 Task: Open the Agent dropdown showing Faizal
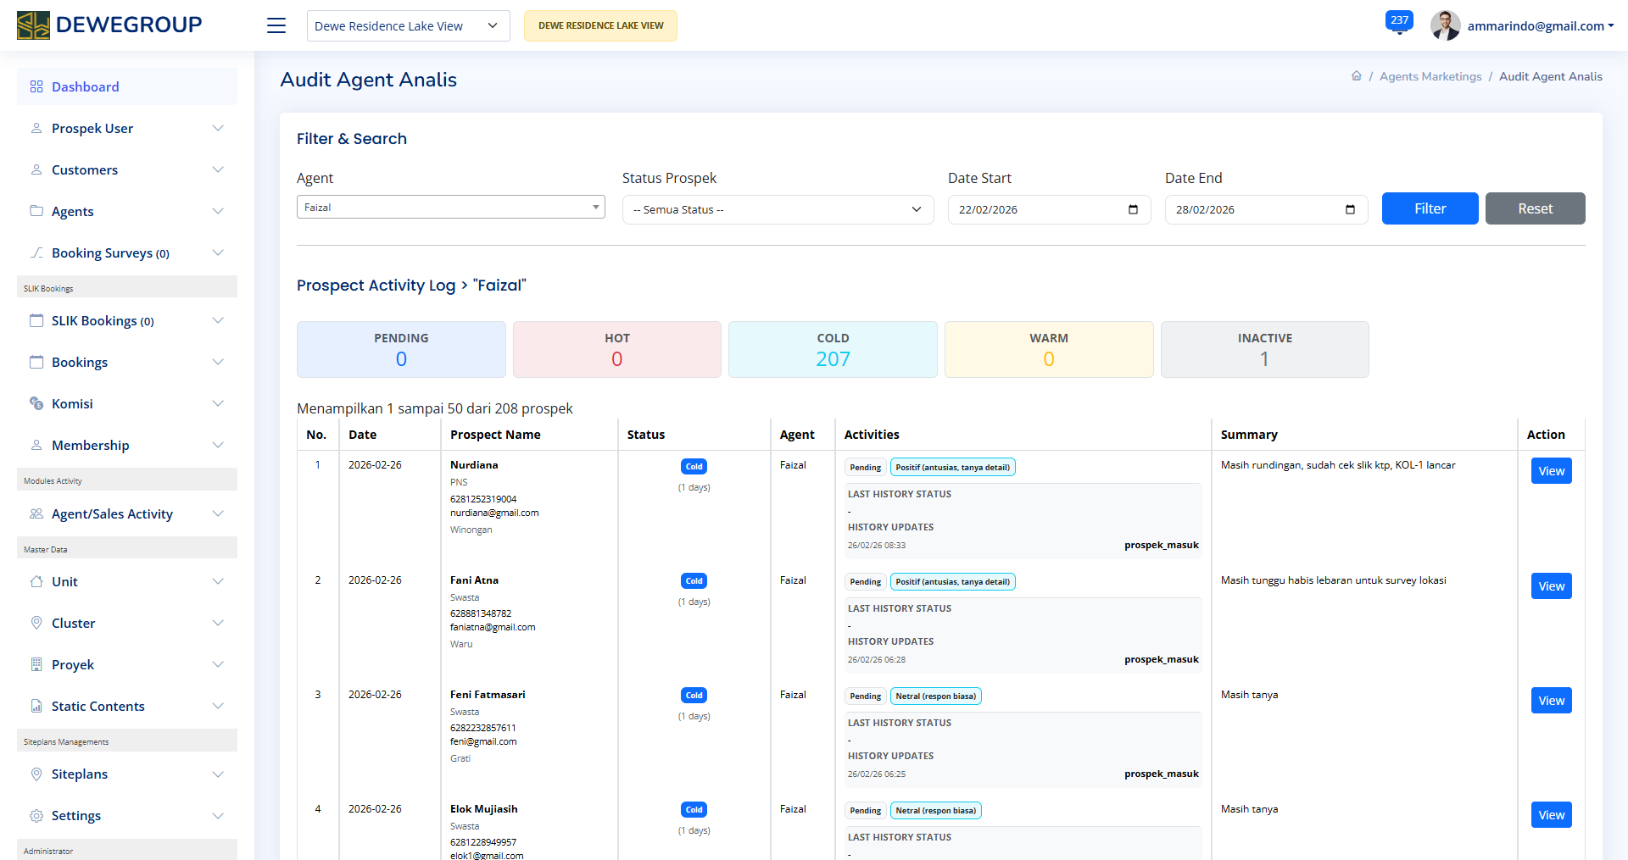coord(450,208)
